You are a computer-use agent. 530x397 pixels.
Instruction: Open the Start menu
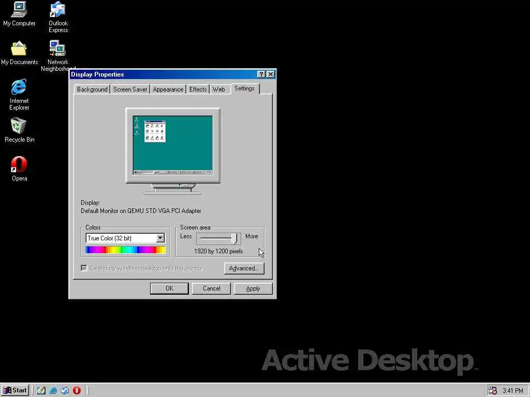coord(15,390)
